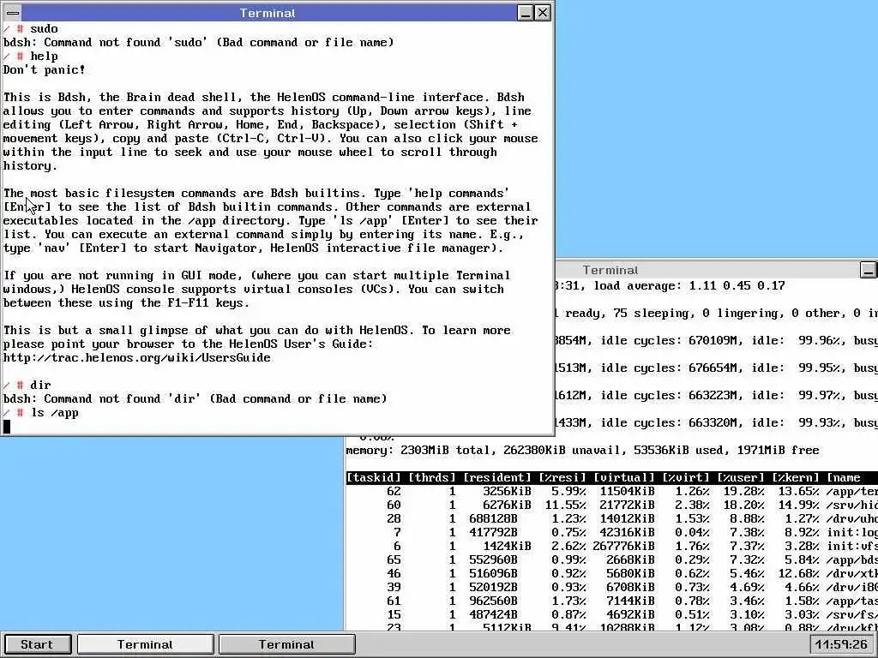The width and height of the screenshot is (878, 658).
Task: Click task ID 60 in the task table
Action: (394, 505)
